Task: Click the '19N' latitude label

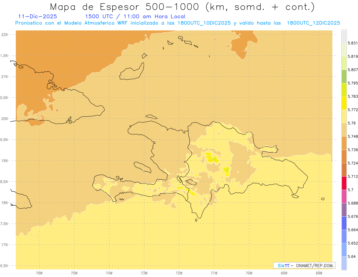Action: [x=5, y=161]
